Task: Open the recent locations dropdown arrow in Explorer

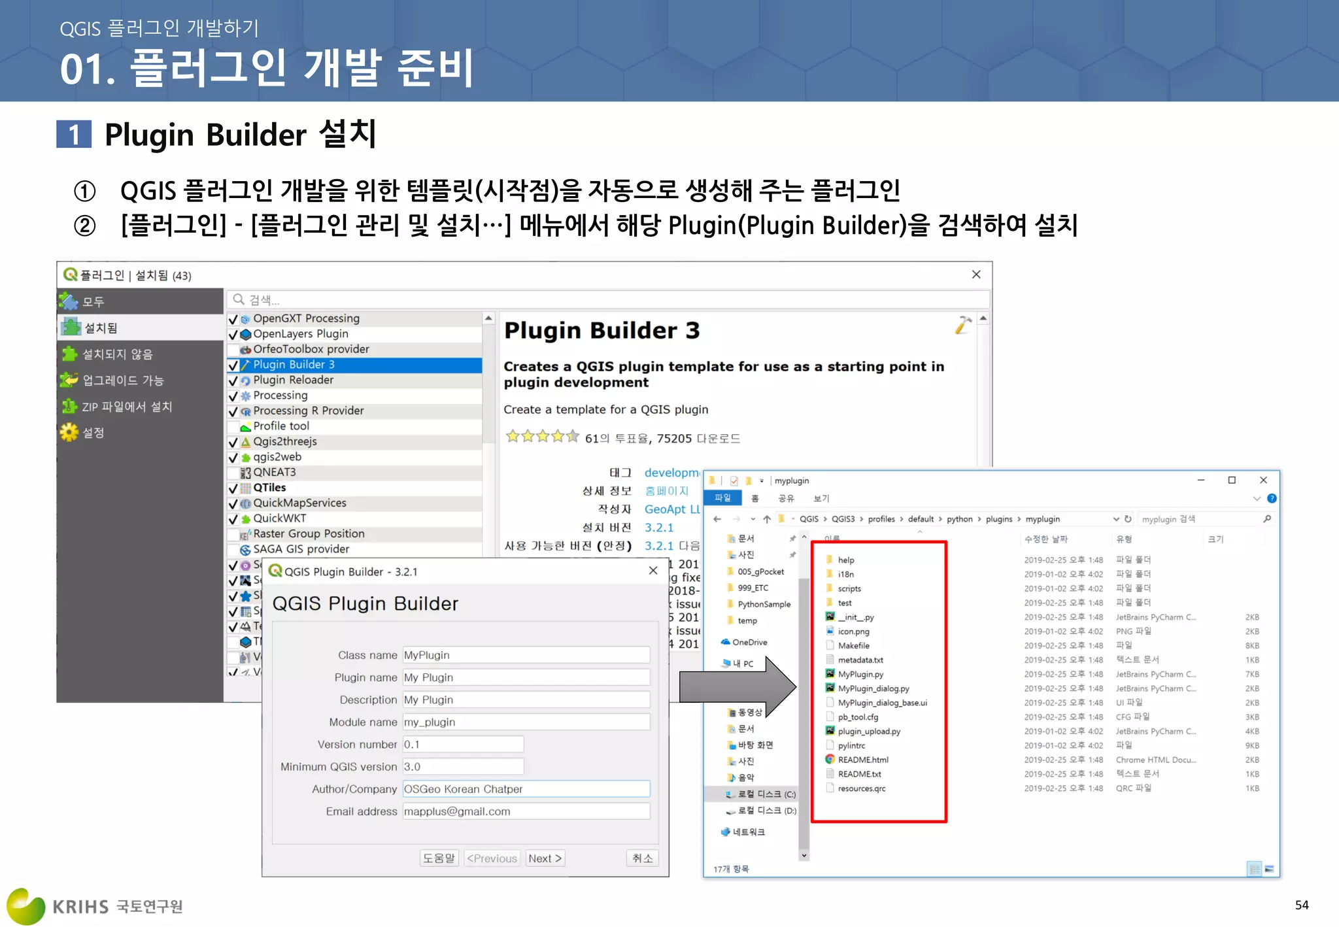Action: click(x=753, y=519)
